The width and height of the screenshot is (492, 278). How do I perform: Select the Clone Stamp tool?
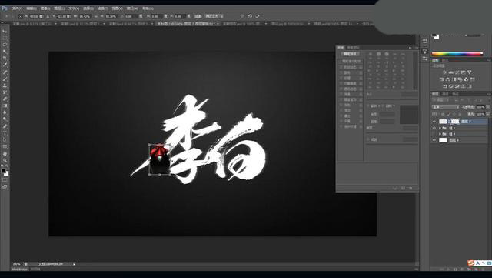pyautogui.click(x=5, y=85)
